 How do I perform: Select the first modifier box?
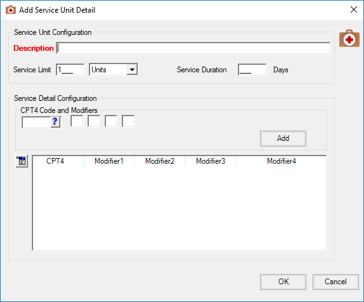pyautogui.click(x=77, y=121)
